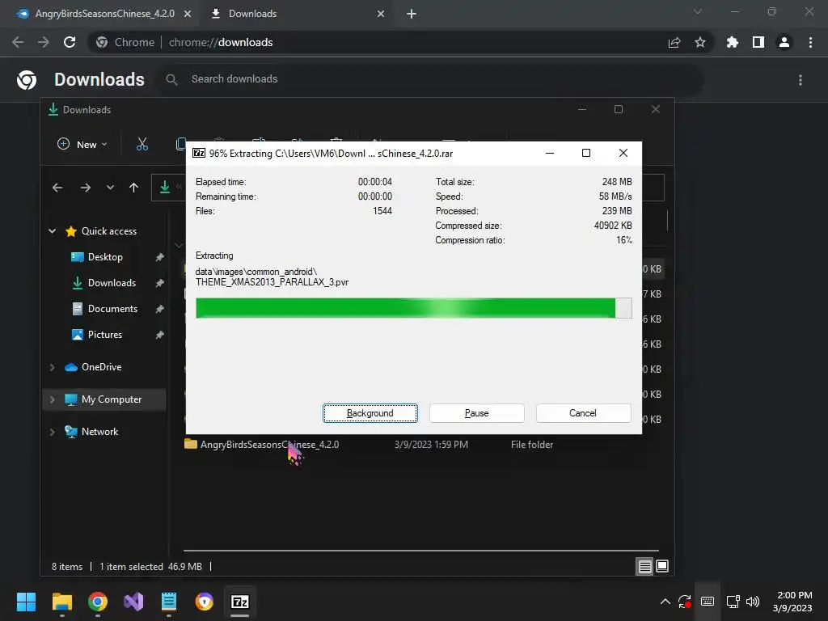Go back in File Explorer
Image resolution: width=828 pixels, height=621 pixels.
(57, 188)
